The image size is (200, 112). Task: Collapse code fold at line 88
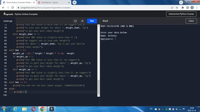(x=7, y=57)
